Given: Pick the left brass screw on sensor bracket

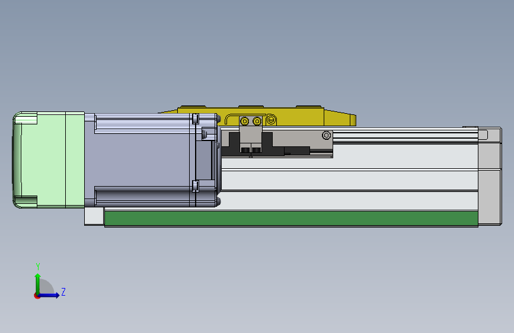Looking at the screenshot, I should pos(244,121).
